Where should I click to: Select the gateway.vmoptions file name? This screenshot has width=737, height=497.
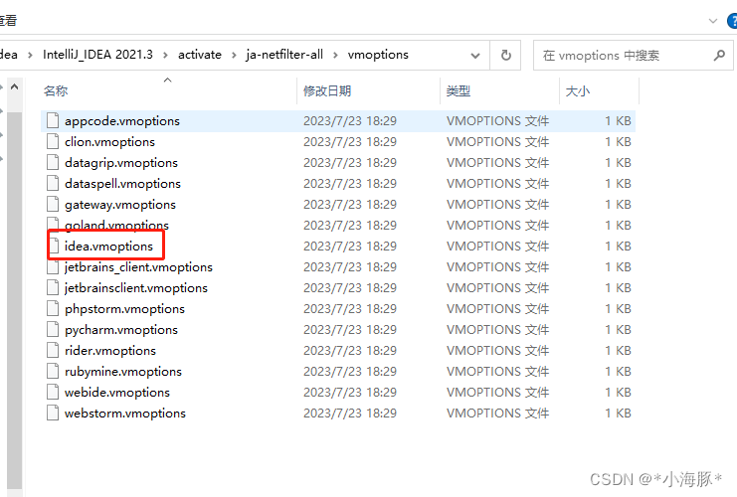pos(120,205)
